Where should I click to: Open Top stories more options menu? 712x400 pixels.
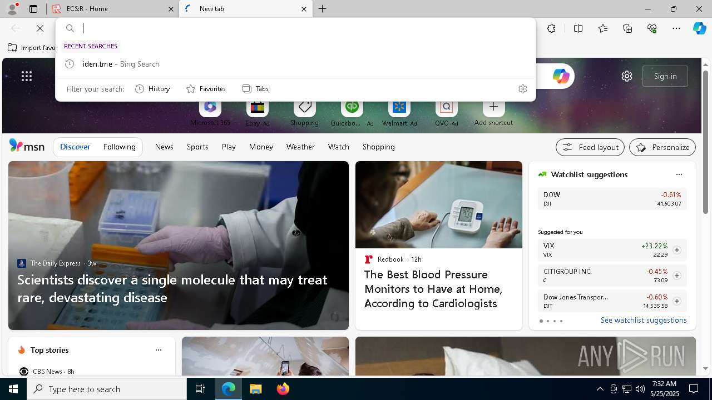coord(159,350)
